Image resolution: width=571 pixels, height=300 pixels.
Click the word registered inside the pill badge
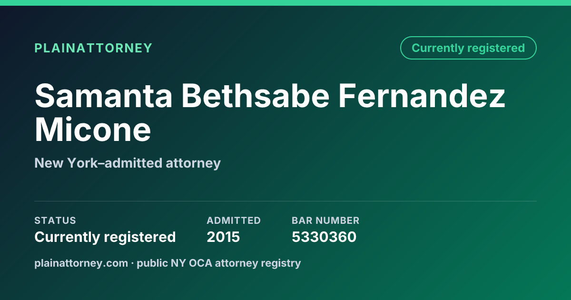coord(496,48)
